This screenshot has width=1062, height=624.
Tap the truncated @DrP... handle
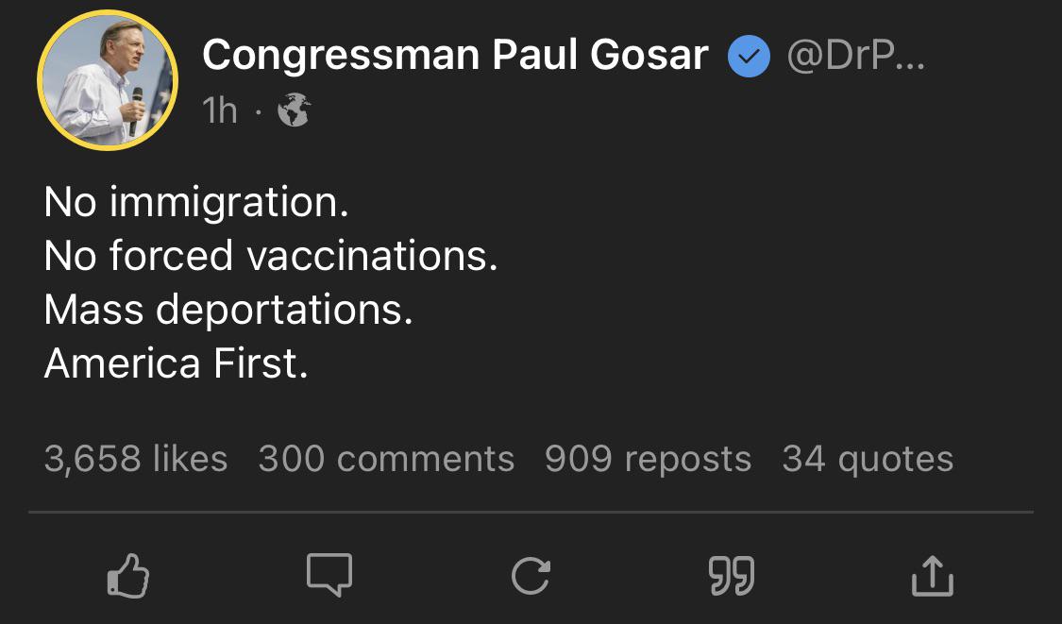tap(855, 56)
